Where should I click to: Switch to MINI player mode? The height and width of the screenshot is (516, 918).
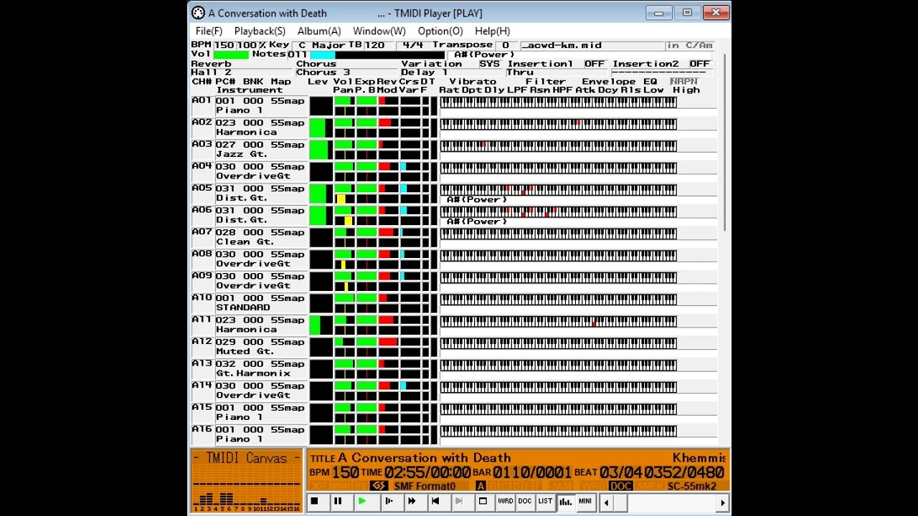pyautogui.click(x=585, y=502)
